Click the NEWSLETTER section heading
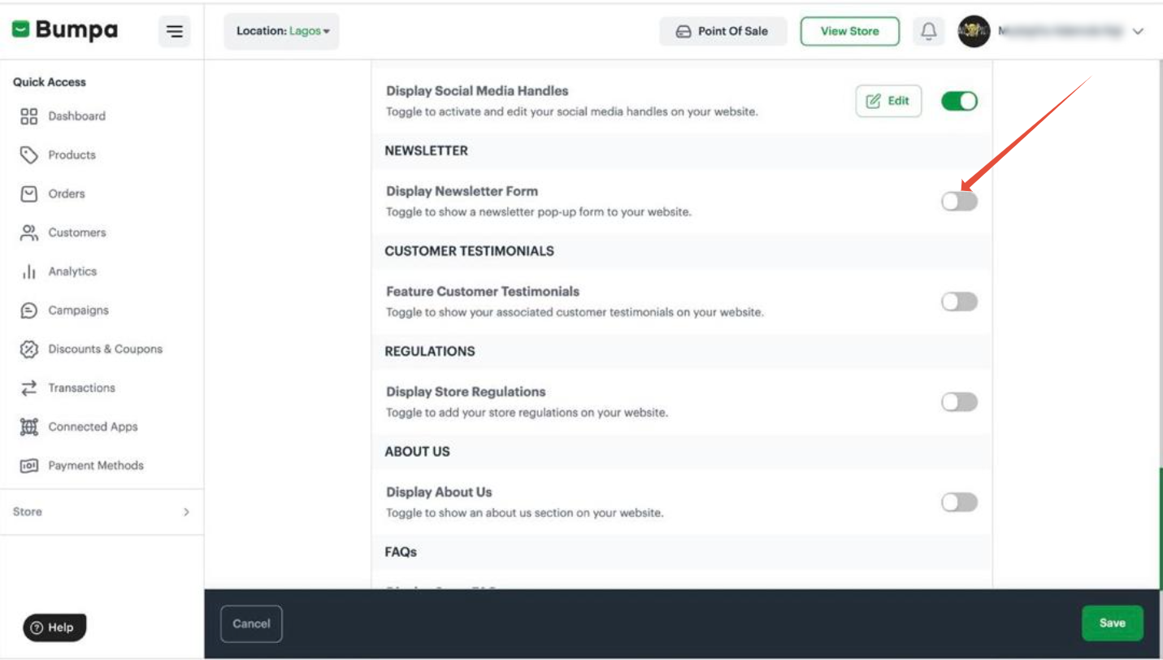 pyautogui.click(x=426, y=150)
